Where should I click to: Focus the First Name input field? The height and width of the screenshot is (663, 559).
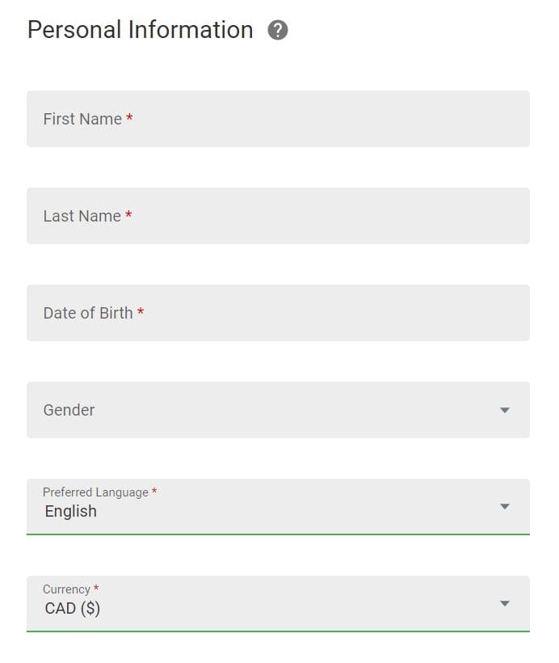(278, 119)
